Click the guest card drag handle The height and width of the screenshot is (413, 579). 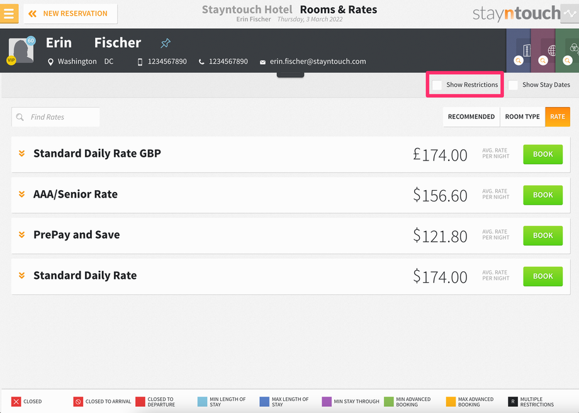(290, 75)
